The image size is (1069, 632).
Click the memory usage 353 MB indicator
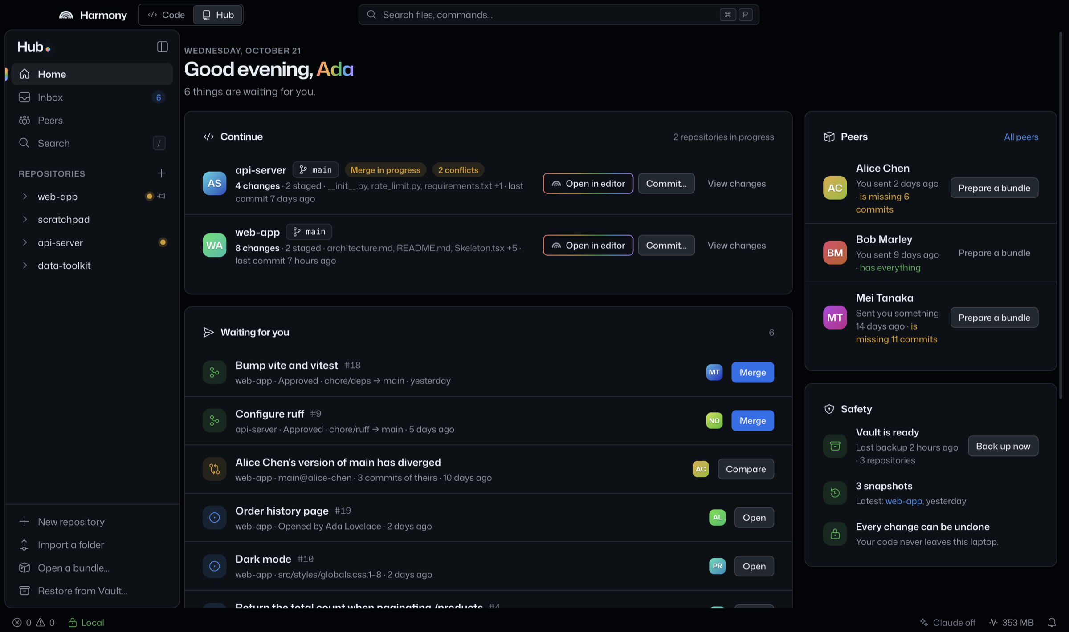[1011, 622]
